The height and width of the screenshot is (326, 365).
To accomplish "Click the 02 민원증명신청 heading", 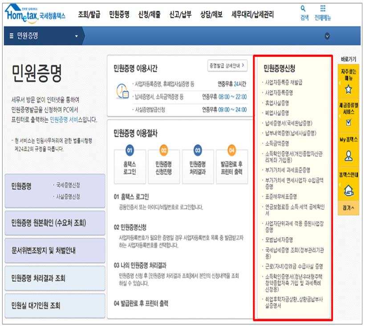I will (130, 227).
